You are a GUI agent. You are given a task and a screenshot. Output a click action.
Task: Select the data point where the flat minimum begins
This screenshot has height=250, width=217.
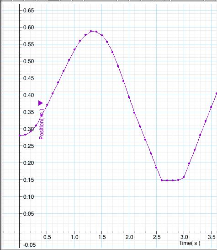coord(162,180)
